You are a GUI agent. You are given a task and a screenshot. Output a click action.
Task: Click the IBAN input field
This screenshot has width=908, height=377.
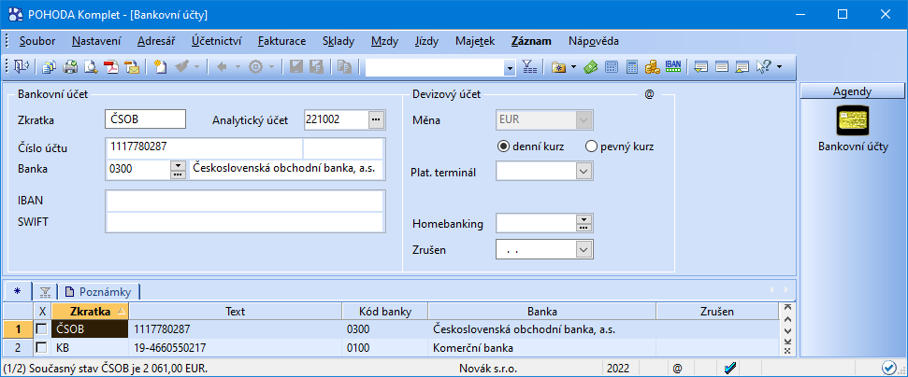point(245,201)
